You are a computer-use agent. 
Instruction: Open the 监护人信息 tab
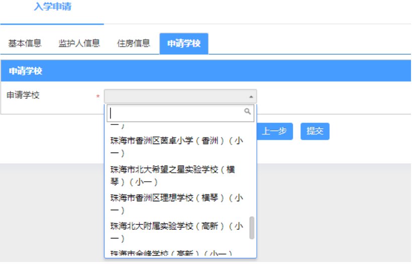pyautogui.click(x=79, y=44)
